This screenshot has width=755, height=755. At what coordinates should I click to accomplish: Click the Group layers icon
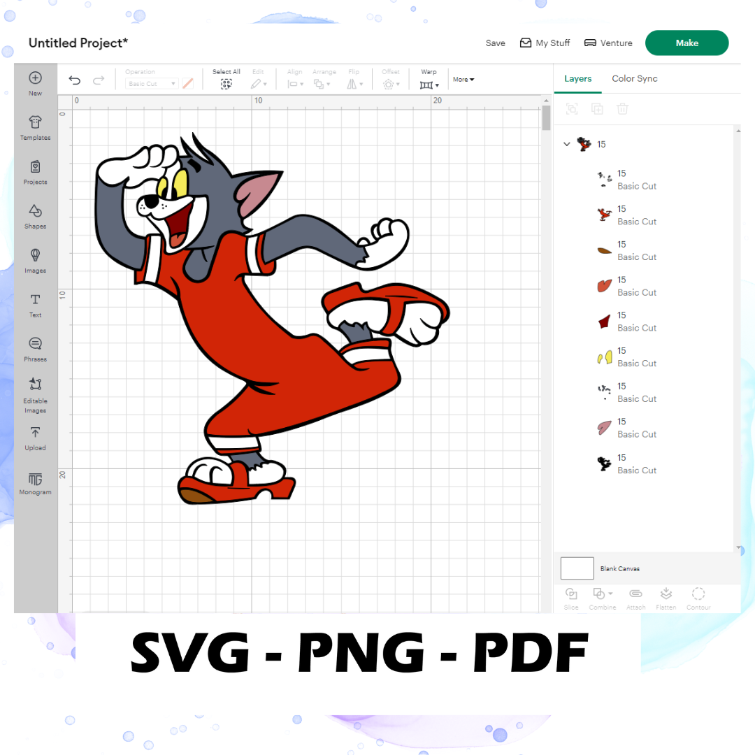click(572, 109)
